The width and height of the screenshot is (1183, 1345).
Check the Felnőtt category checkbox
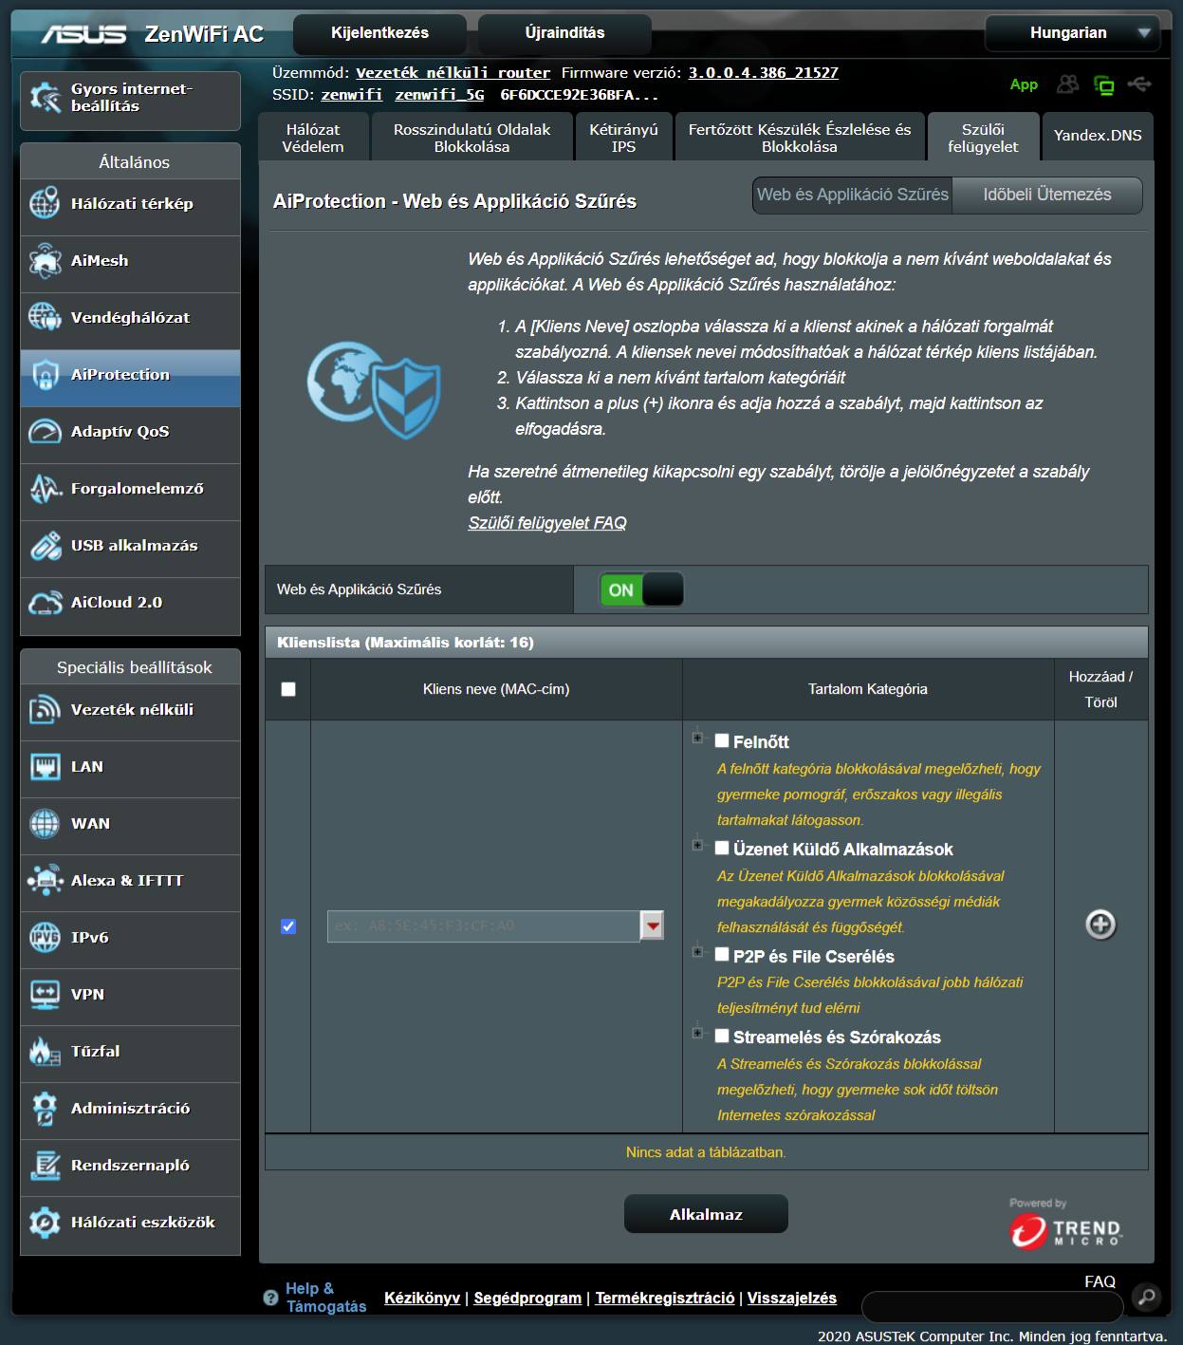click(x=722, y=740)
